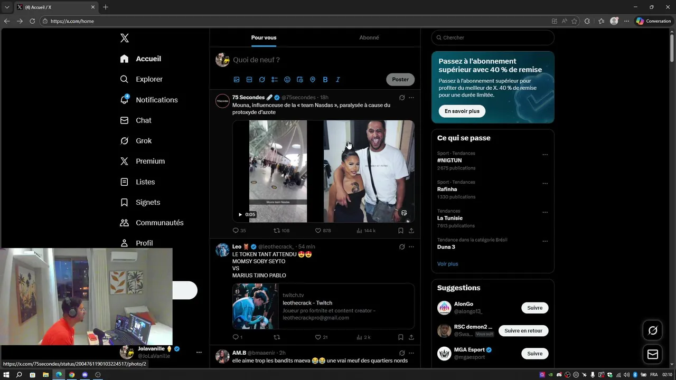This screenshot has width=676, height=380.
Task: Open Chat from the sidebar
Action: pos(136,120)
